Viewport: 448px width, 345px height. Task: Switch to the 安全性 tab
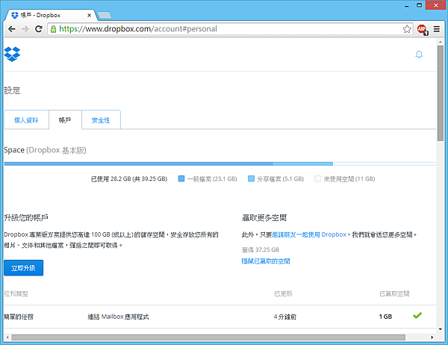101,120
